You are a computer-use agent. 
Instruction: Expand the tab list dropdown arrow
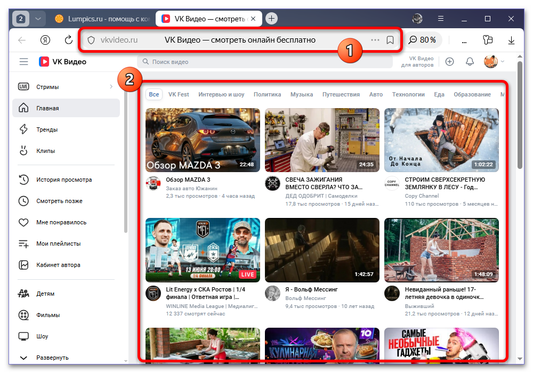point(38,19)
